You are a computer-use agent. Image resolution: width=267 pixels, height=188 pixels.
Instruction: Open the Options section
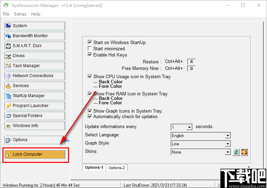[35, 140]
